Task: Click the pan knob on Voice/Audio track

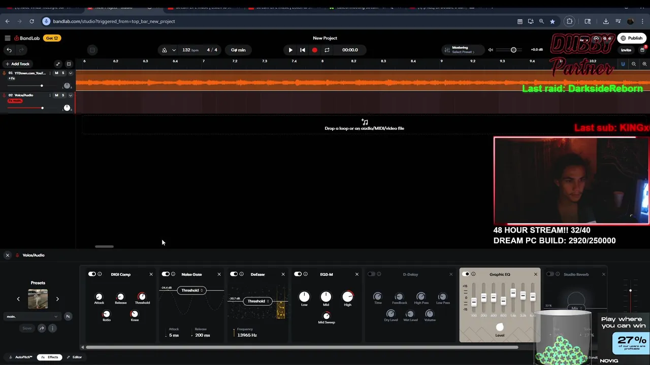Action: 67,108
